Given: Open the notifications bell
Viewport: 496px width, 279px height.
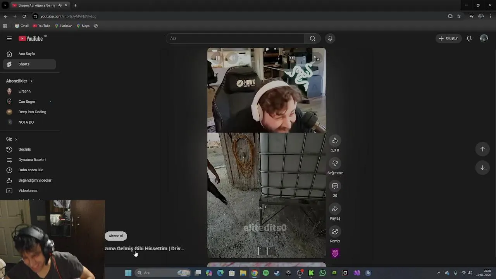Looking at the screenshot, I should click(x=469, y=38).
